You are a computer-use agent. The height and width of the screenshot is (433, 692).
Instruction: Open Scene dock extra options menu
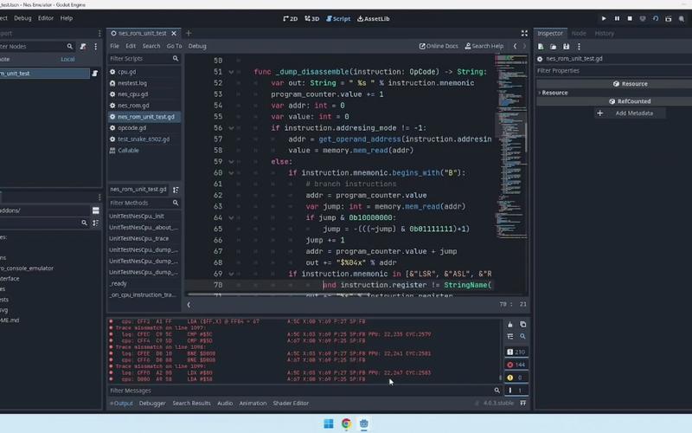point(95,47)
